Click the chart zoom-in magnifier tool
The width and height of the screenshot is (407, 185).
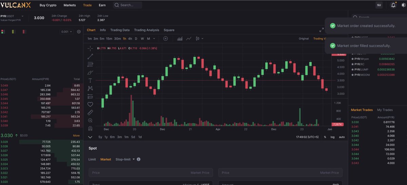coord(90,120)
